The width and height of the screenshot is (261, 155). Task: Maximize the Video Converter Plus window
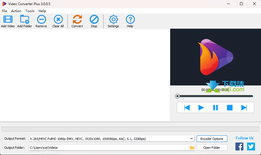241,4
